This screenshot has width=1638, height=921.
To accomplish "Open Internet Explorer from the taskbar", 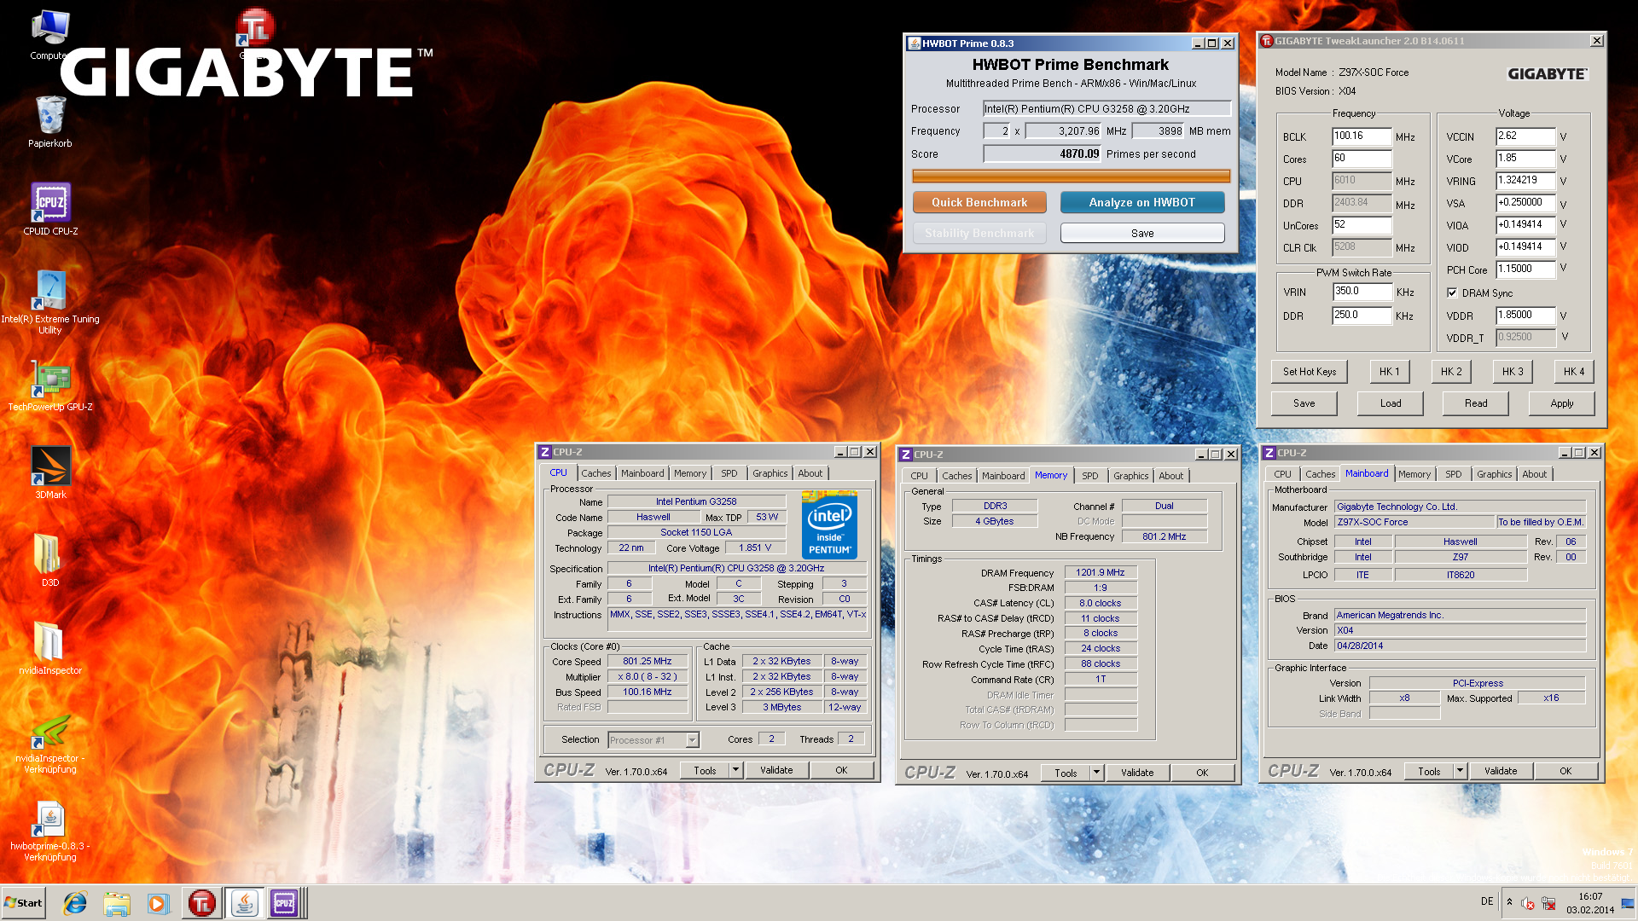I will click(x=75, y=903).
